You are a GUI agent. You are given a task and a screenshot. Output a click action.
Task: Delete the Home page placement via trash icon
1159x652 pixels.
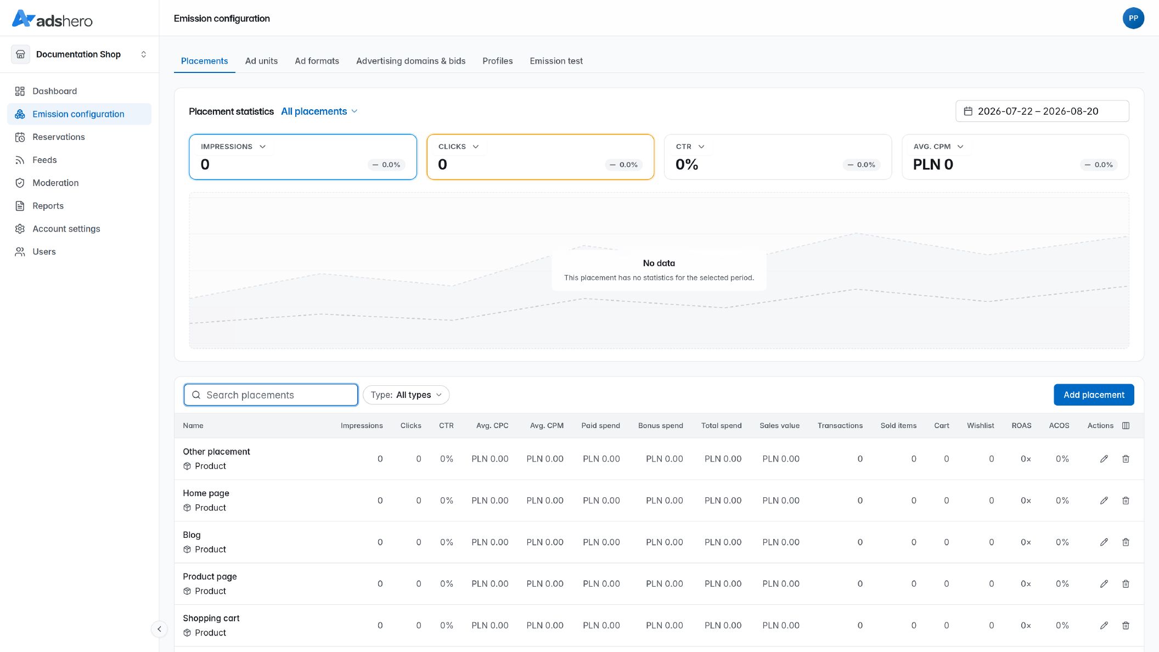click(x=1126, y=501)
